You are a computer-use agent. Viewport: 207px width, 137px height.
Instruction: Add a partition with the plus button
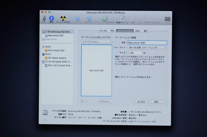click(82, 101)
